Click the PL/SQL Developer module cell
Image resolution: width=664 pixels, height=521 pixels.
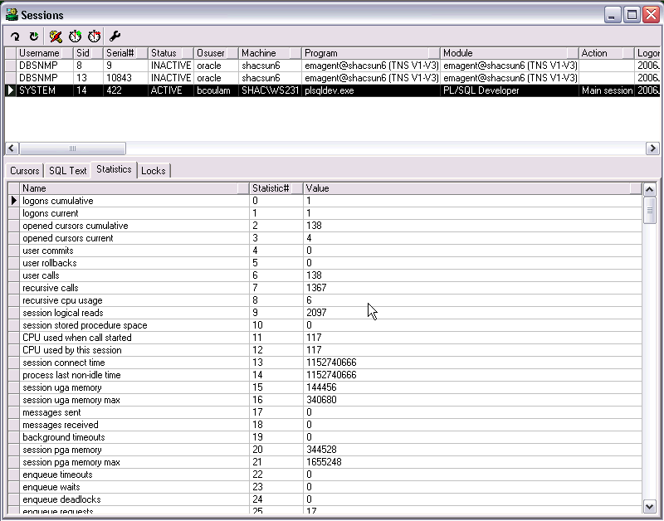point(510,90)
